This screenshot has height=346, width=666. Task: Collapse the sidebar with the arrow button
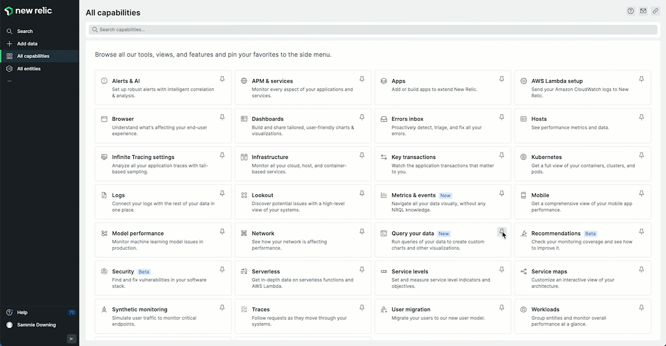[x=71, y=339]
